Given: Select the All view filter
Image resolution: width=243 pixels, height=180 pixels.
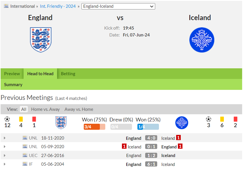Looking at the screenshot, I should coord(24,109).
